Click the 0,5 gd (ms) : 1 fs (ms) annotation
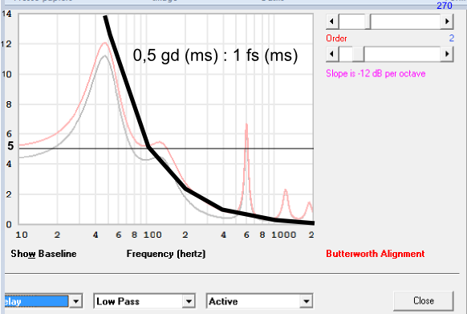467x314 pixels. (x=215, y=55)
